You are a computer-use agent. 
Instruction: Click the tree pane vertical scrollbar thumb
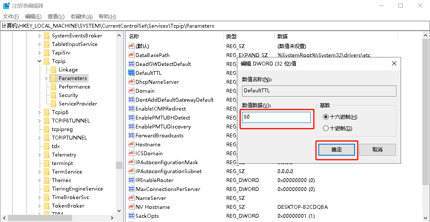pos(119,165)
